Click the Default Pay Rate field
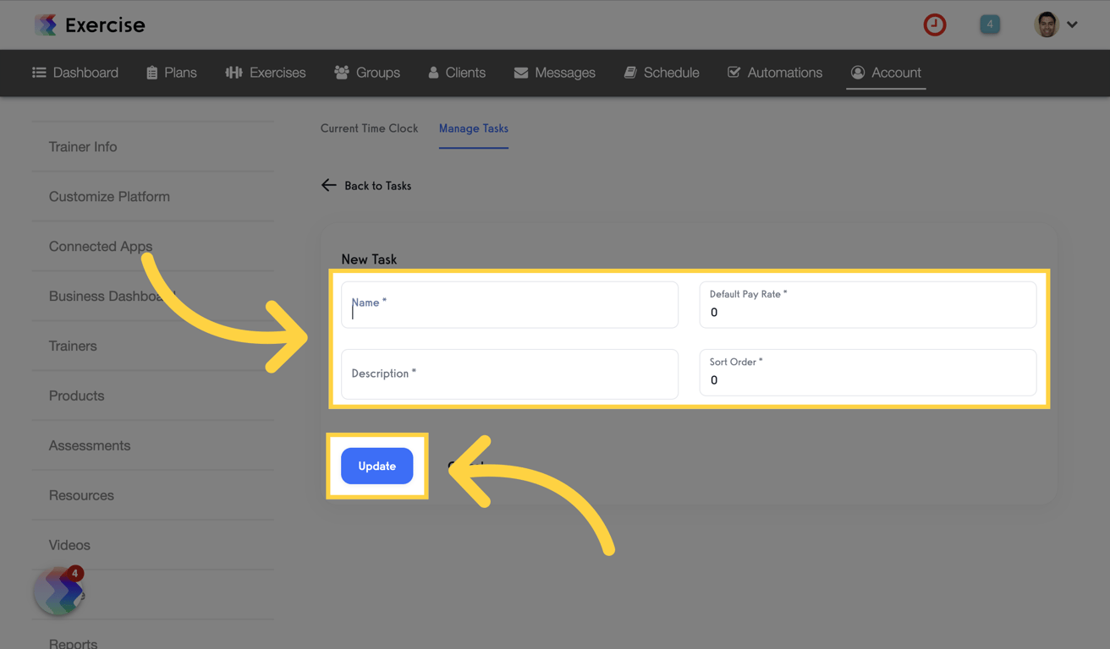This screenshot has width=1110, height=649. coord(868,303)
